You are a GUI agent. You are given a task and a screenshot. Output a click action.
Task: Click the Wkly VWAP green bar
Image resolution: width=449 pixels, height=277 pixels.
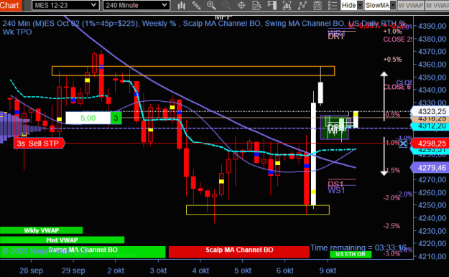click(x=41, y=230)
